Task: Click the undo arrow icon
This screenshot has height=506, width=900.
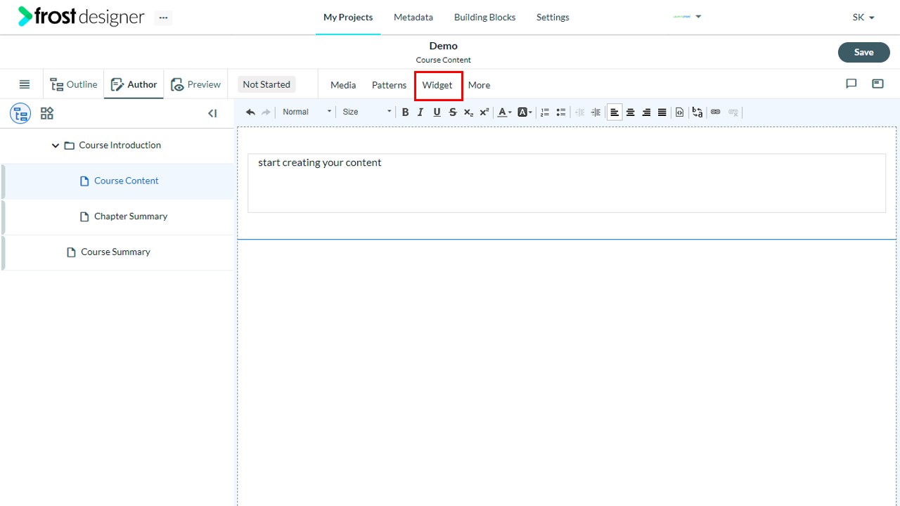Action: pos(250,112)
